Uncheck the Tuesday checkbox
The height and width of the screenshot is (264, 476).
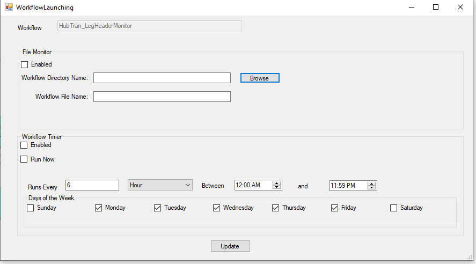point(157,208)
